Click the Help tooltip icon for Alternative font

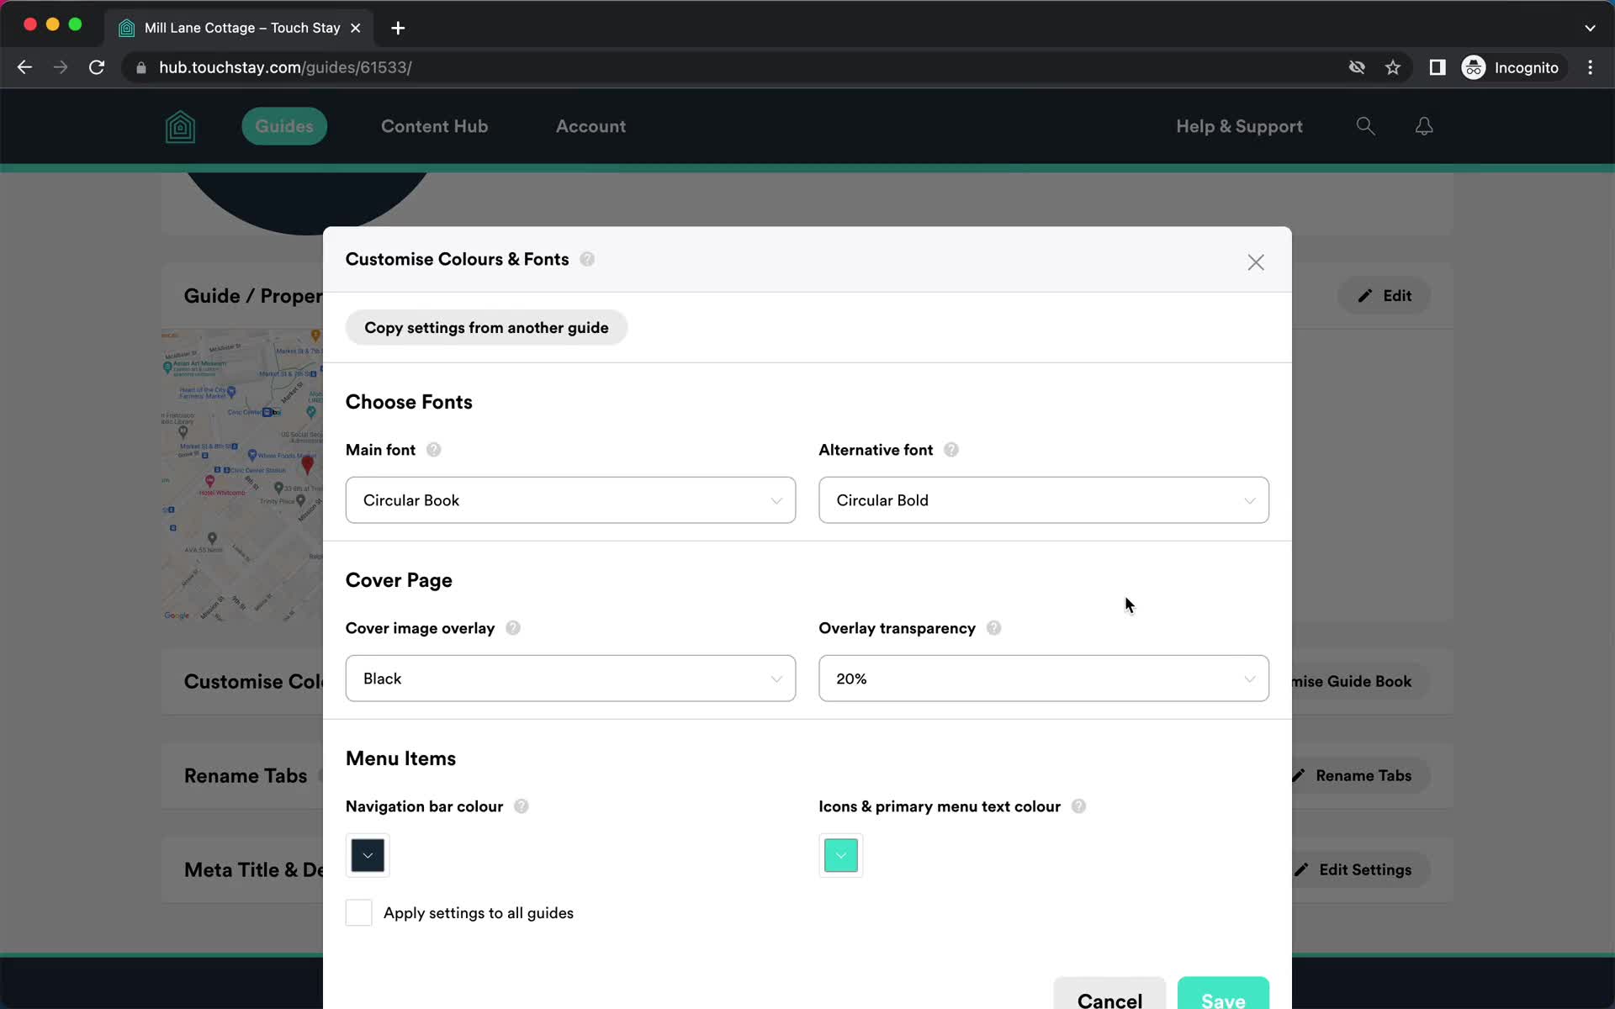(951, 450)
